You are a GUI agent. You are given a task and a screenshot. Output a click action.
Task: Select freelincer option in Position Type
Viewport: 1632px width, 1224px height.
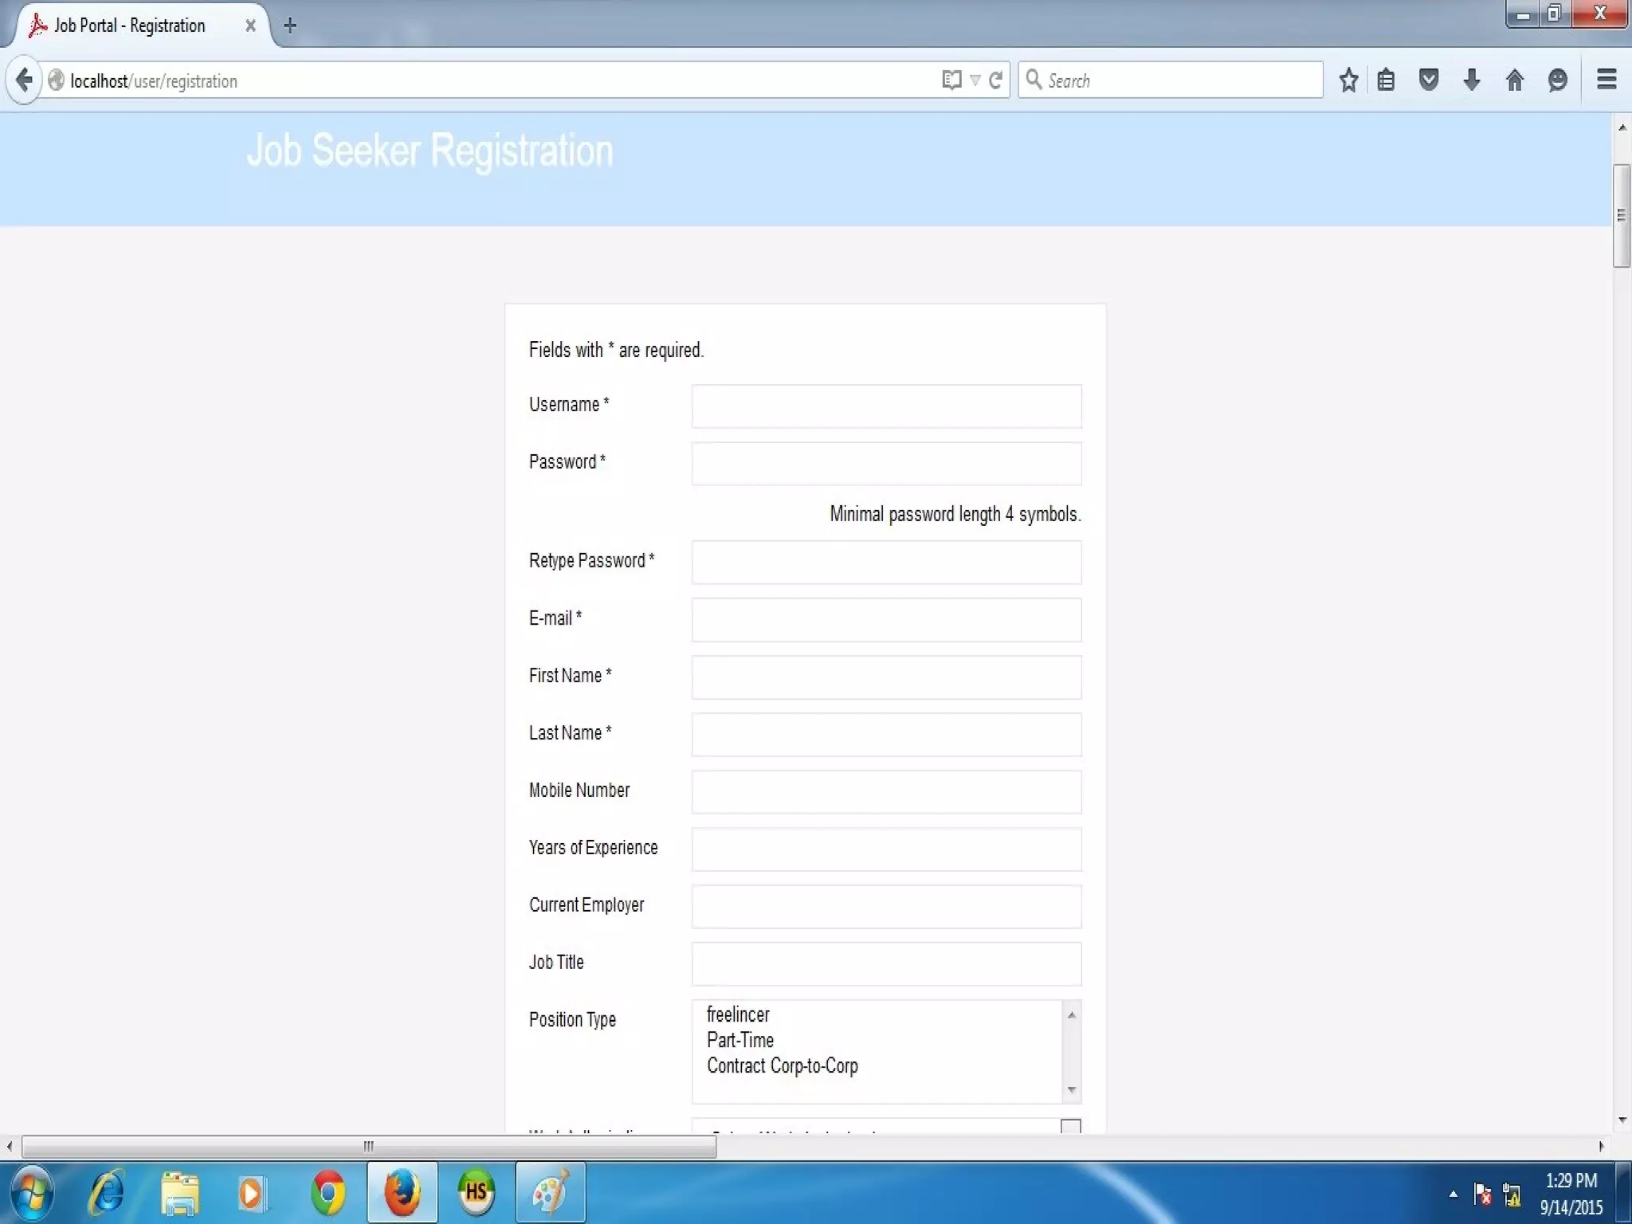click(x=738, y=1014)
